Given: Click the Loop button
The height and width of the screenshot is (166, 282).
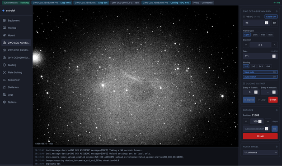Looking at the screenshot, I should coord(262,100).
